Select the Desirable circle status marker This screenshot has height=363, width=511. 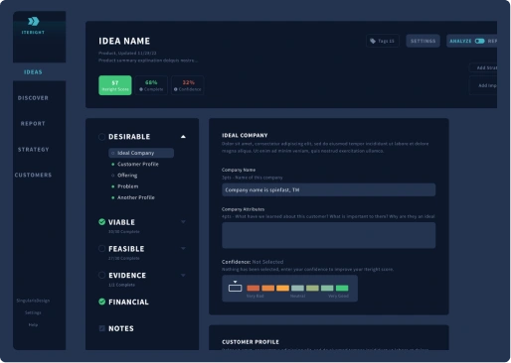point(102,137)
